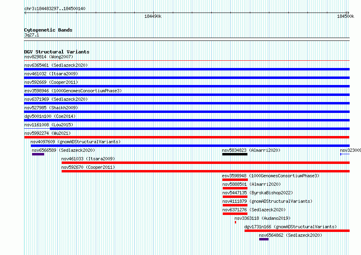
Task: Click the 184490k ruler mark
Action: tap(153, 16)
